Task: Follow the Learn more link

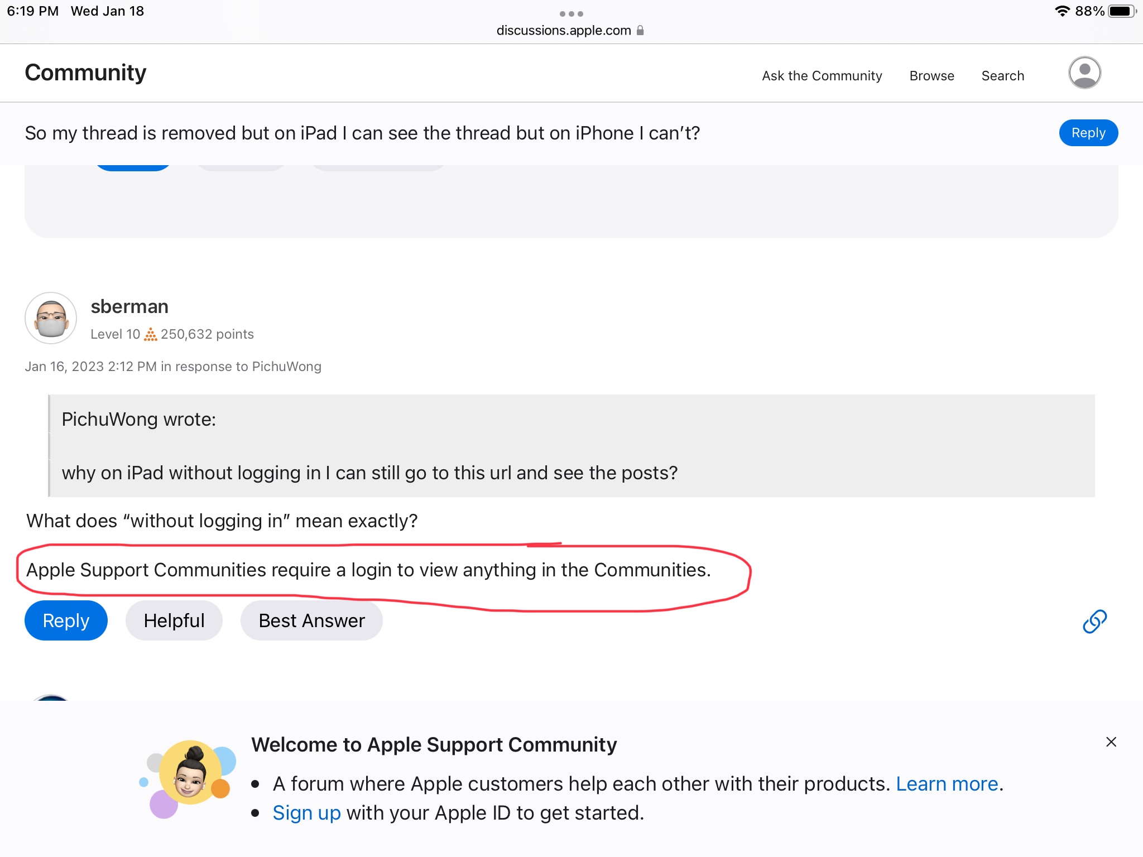Action: (947, 784)
